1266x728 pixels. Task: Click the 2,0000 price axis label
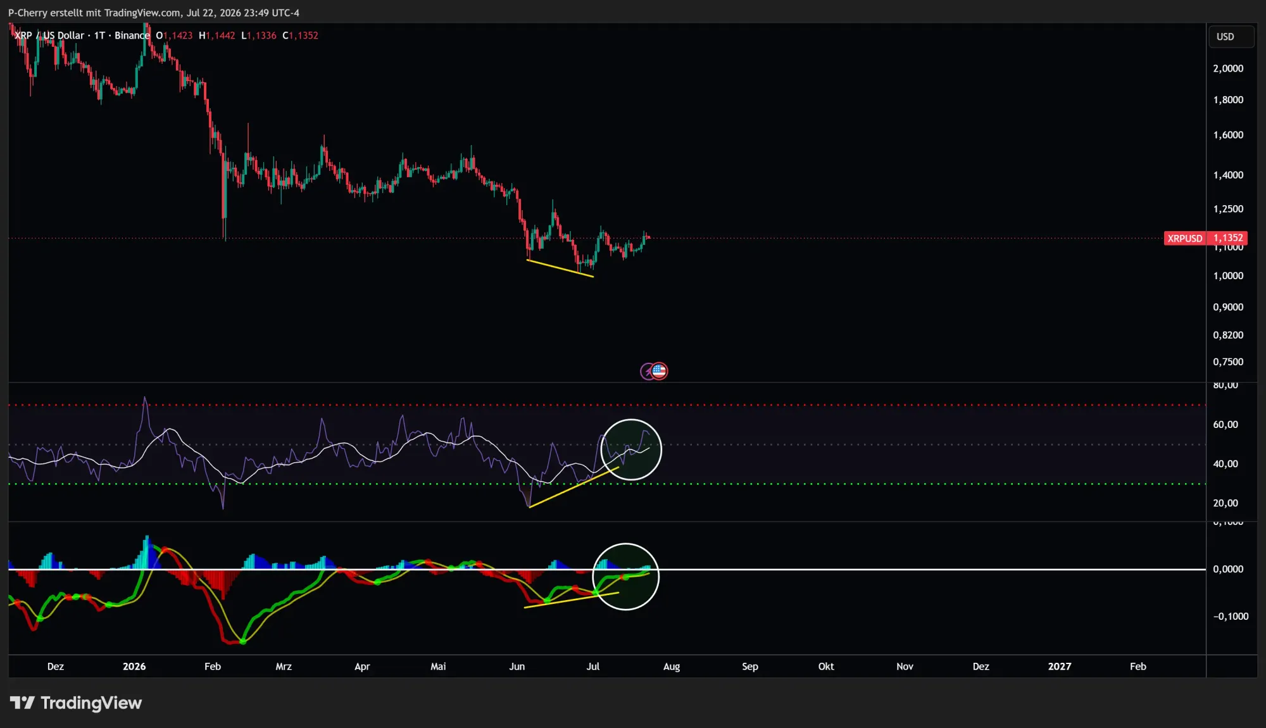[1228, 68]
